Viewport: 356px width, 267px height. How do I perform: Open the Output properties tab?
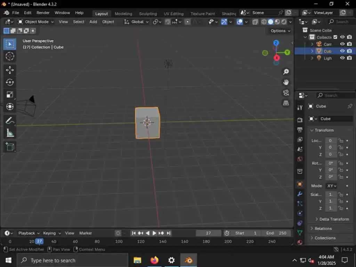[300, 130]
